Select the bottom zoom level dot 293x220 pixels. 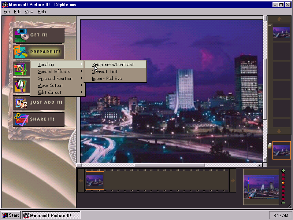pyautogui.click(x=283, y=198)
